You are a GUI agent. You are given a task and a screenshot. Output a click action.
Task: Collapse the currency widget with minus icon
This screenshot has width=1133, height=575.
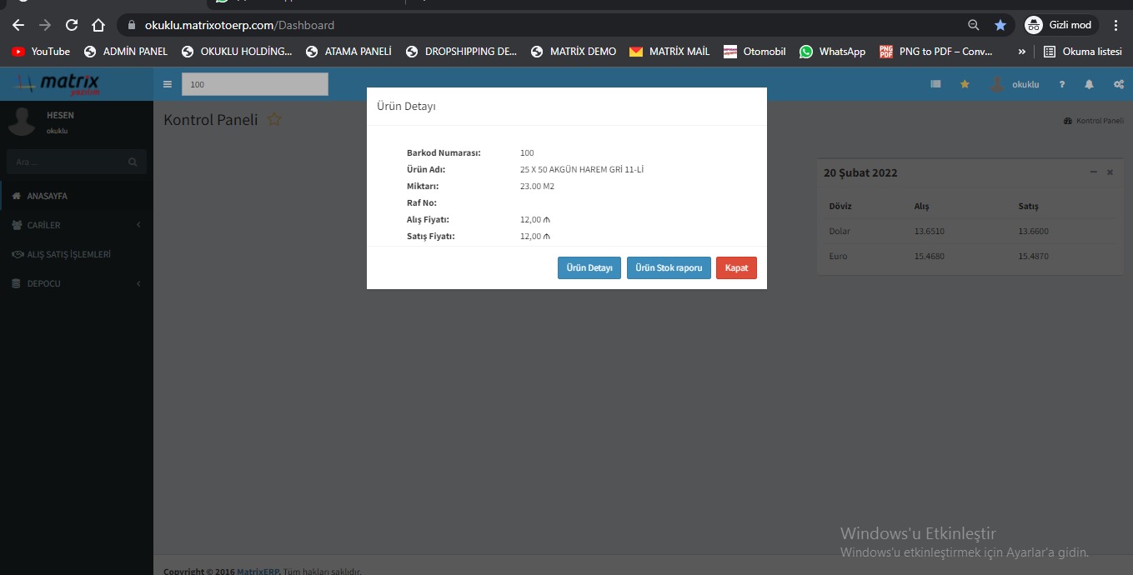pyautogui.click(x=1094, y=172)
